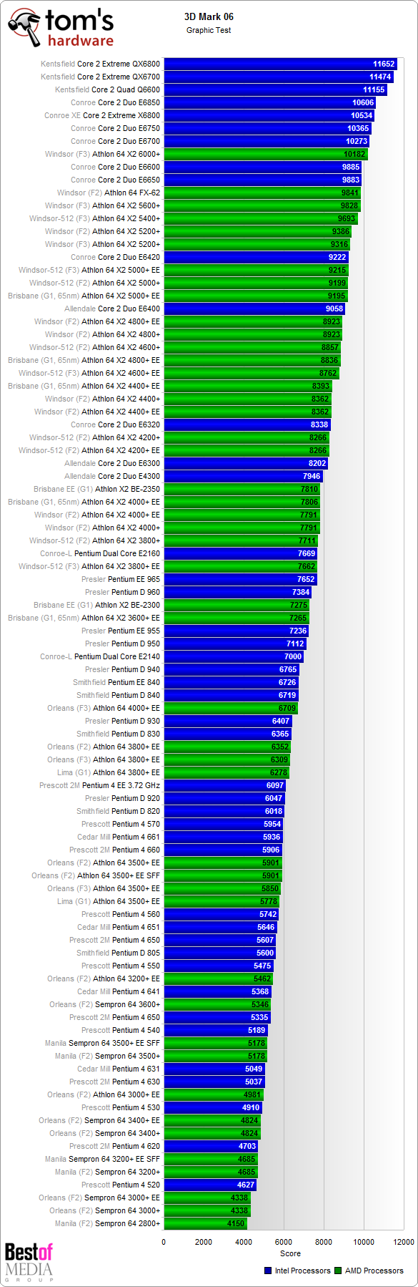Click the 'Allendale Core 2 Duo E4300' label
This screenshot has width=418, height=1287.
(112, 476)
